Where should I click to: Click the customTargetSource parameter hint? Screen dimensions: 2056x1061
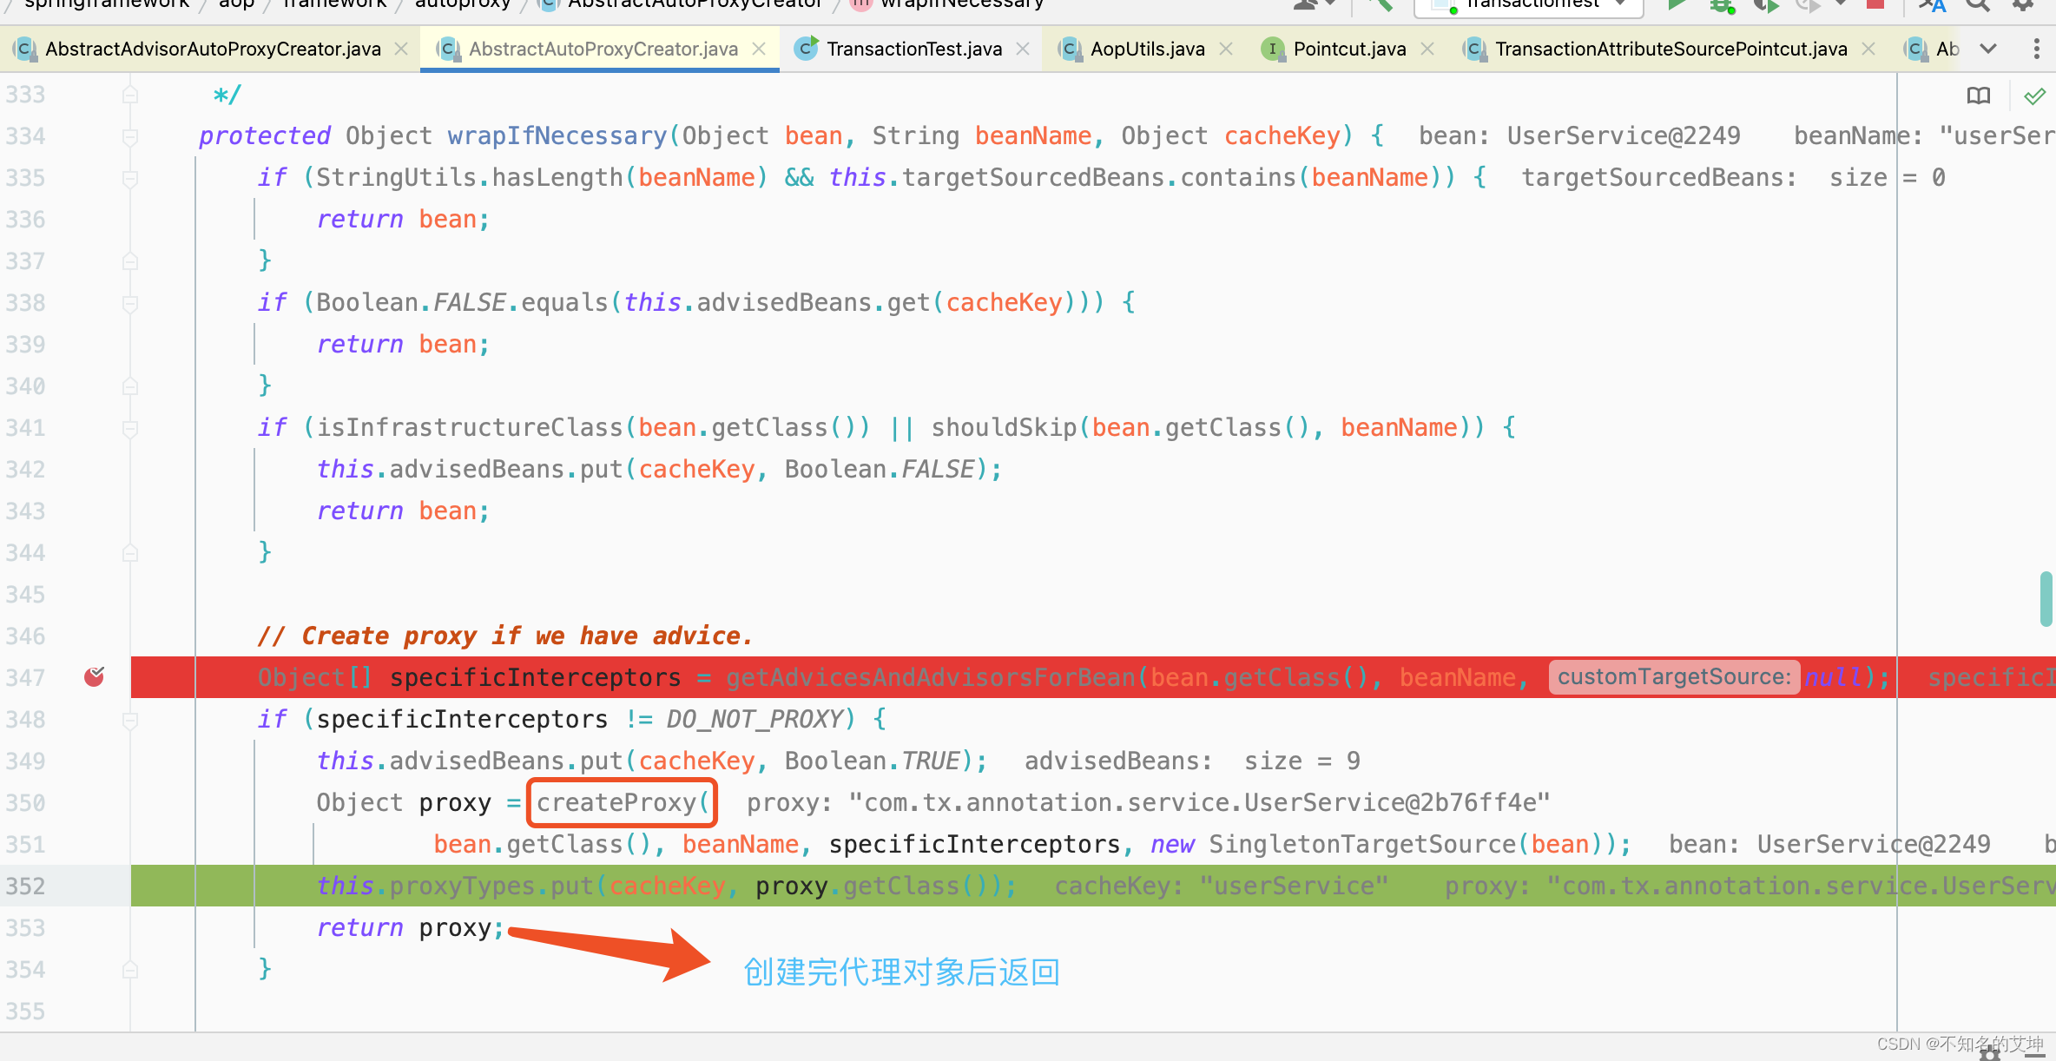click(1674, 677)
